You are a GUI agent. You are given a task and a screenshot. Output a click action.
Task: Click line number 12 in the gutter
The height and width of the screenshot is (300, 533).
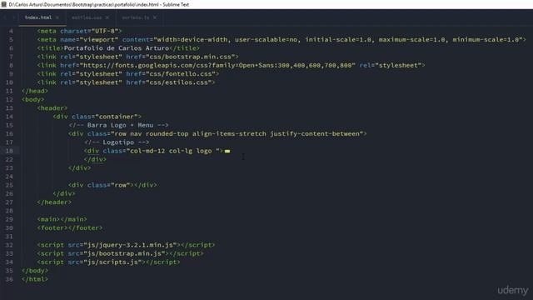pyautogui.click(x=9, y=99)
